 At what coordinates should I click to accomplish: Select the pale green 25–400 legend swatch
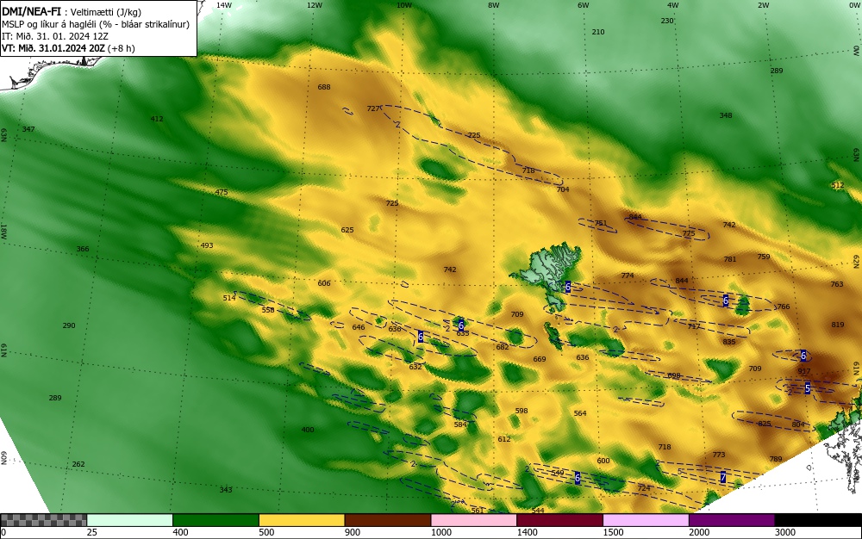(130, 520)
